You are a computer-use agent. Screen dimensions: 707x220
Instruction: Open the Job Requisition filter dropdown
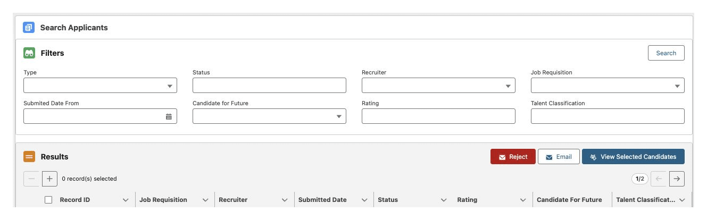(x=608, y=86)
